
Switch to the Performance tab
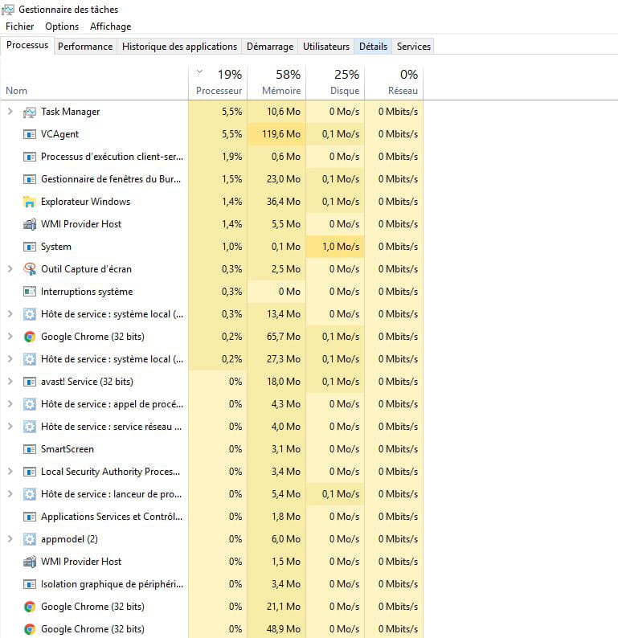point(85,47)
